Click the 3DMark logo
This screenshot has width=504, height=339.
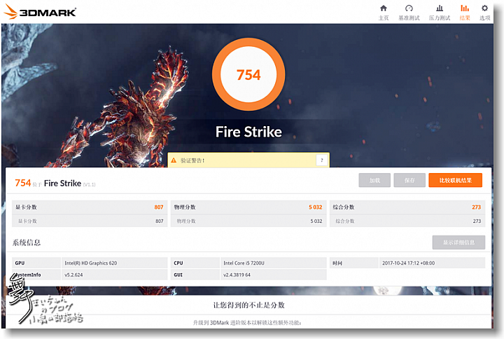[x=40, y=12]
